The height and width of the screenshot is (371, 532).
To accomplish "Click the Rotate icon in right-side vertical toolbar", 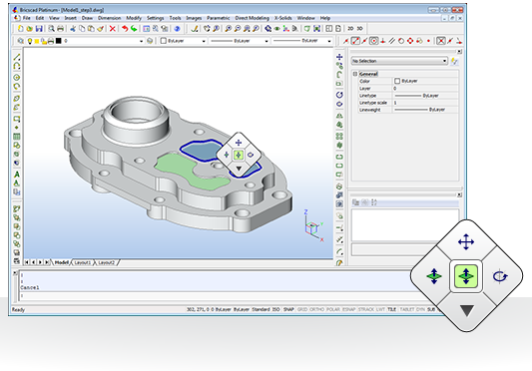I will click(x=339, y=95).
